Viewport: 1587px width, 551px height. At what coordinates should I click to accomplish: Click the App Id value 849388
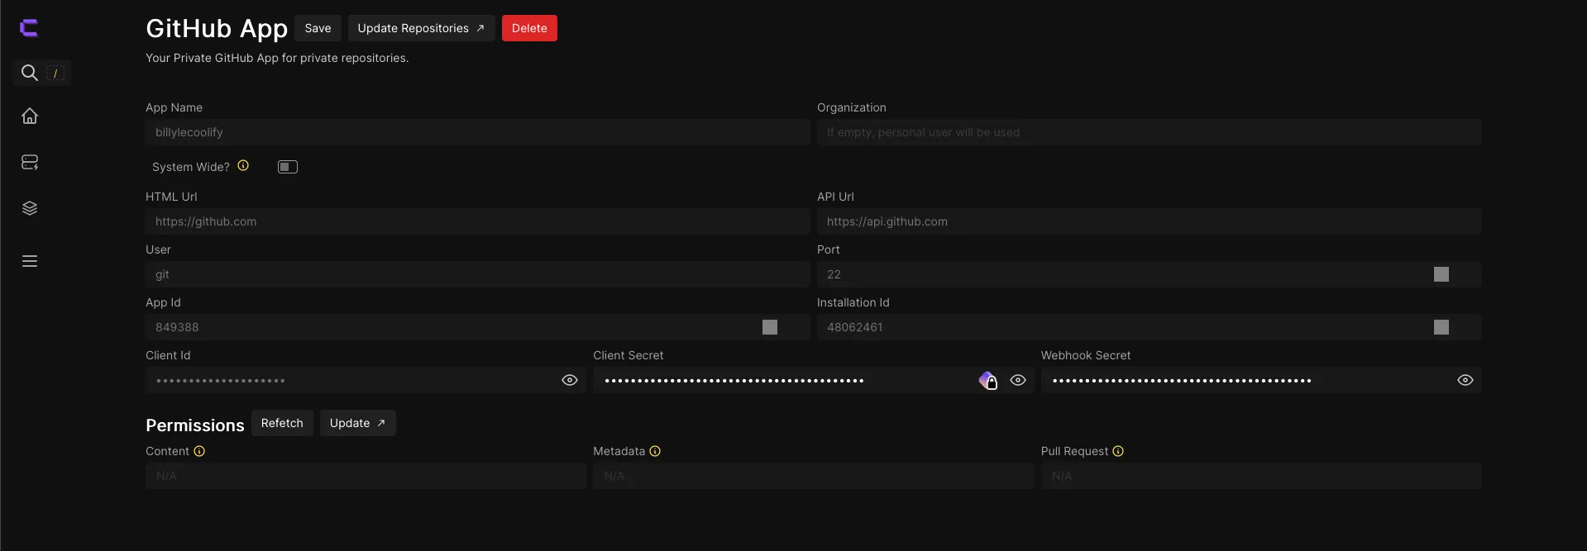click(x=177, y=327)
